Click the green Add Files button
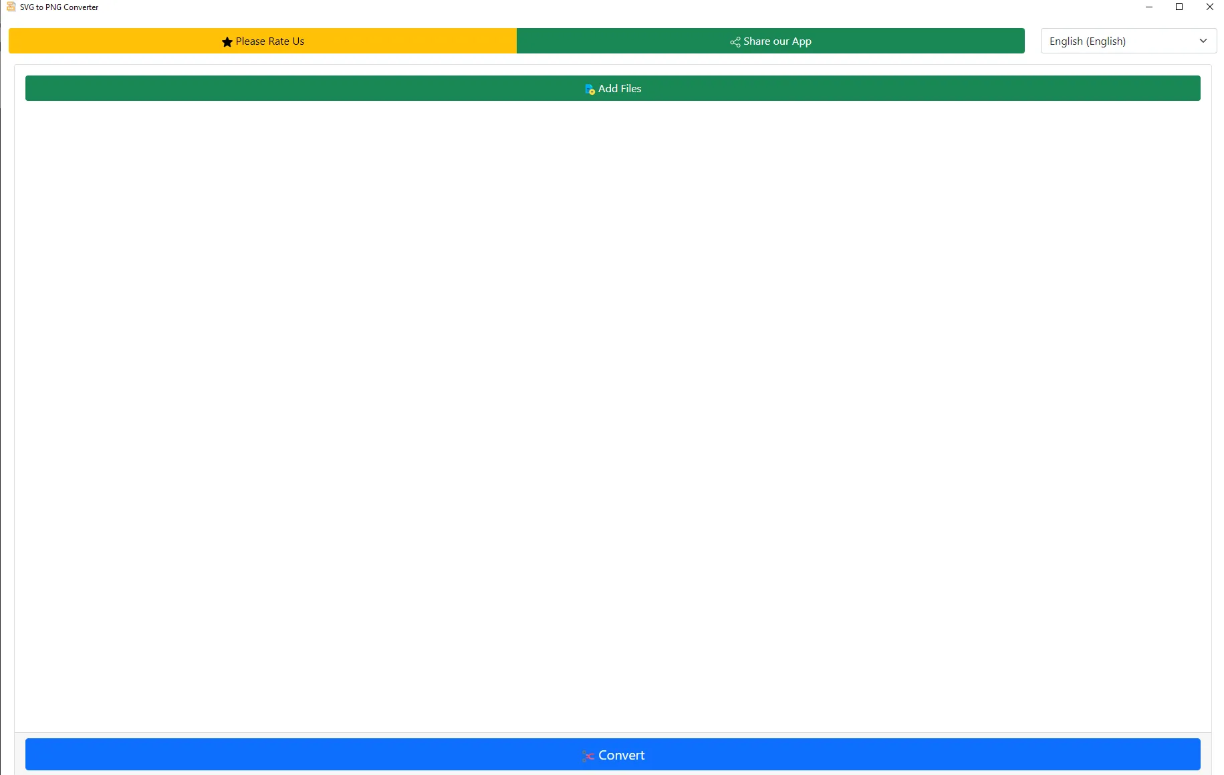The width and height of the screenshot is (1224, 775). tap(613, 88)
